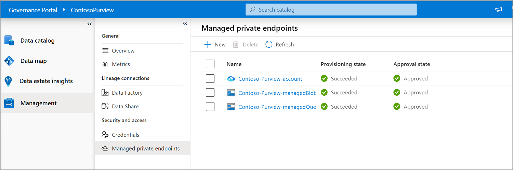This screenshot has width=513, height=170.
Task: Open Contoso-Purview-managedQueue endpoint link
Action: (x=277, y=107)
